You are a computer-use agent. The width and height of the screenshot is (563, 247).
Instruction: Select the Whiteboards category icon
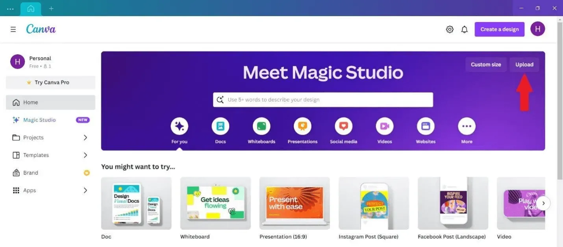261,126
